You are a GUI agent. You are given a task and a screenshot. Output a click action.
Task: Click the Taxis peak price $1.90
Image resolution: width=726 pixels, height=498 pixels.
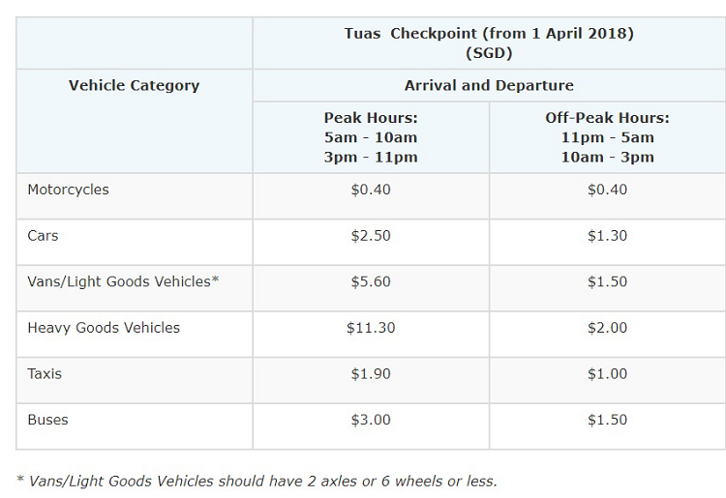coord(371,374)
